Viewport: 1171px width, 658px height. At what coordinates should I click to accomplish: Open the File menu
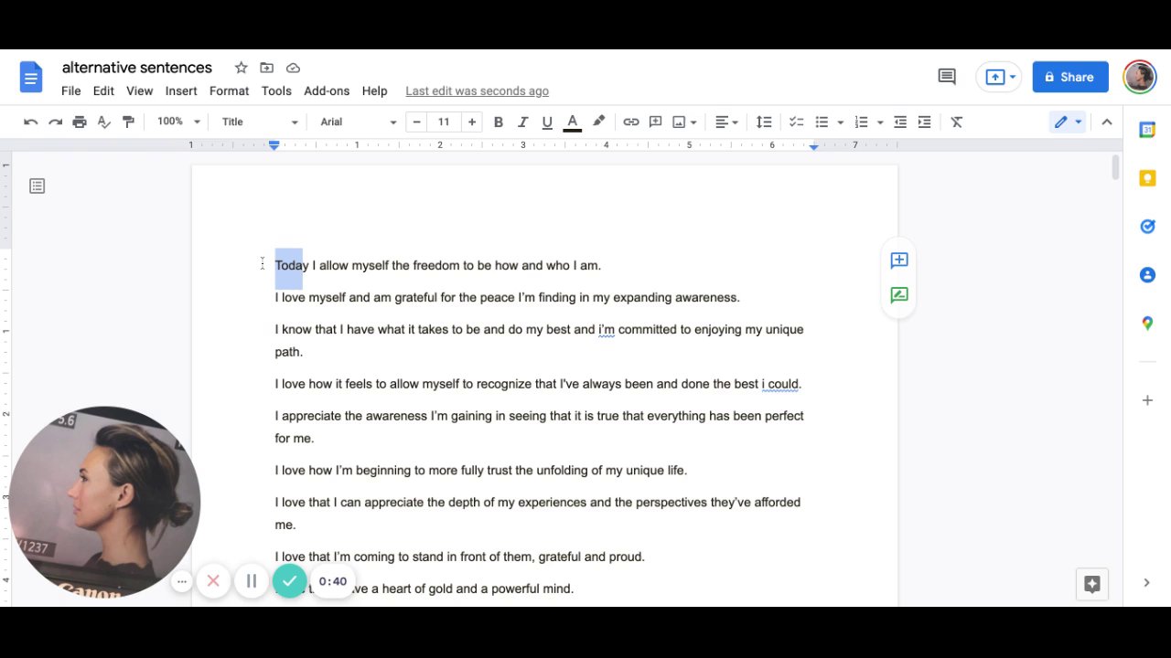coord(71,90)
